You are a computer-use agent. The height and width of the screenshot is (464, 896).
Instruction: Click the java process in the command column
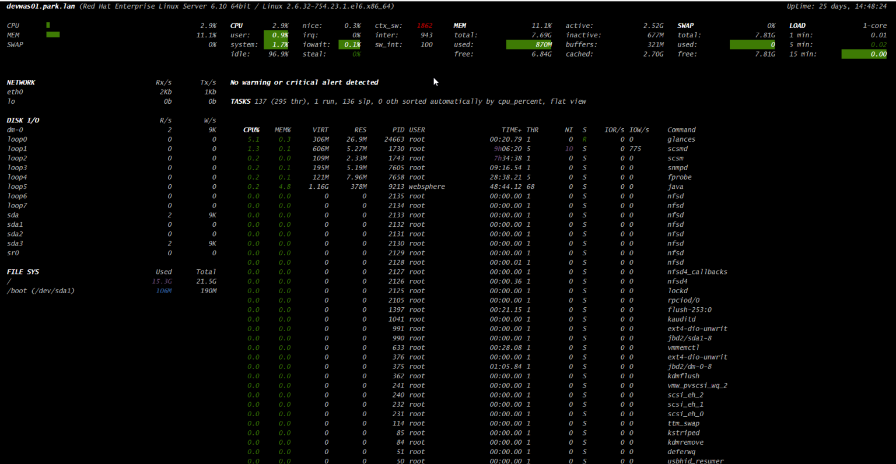pyautogui.click(x=675, y=187)
